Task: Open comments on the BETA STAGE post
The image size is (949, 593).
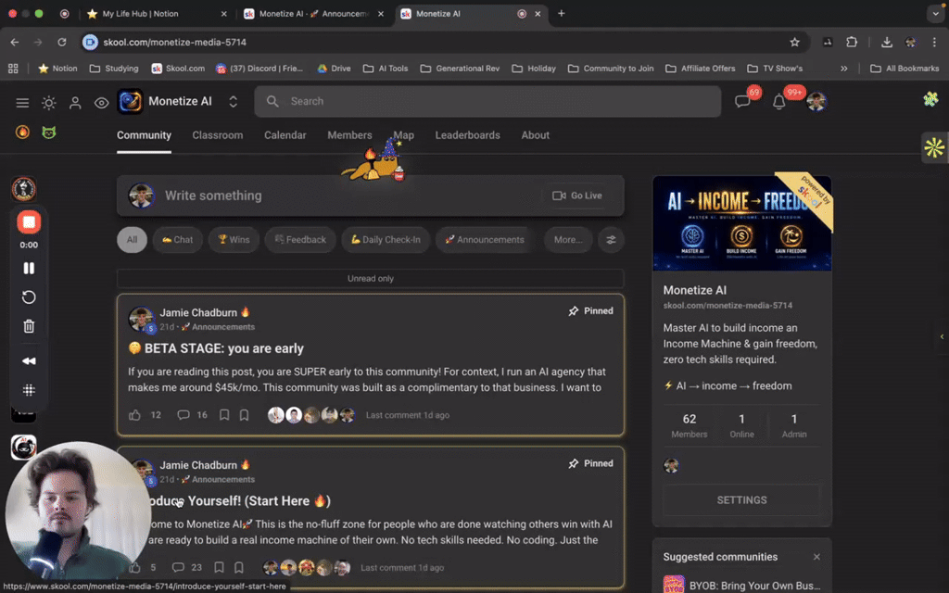Action: pyautogui.click(x=183, y=415)
